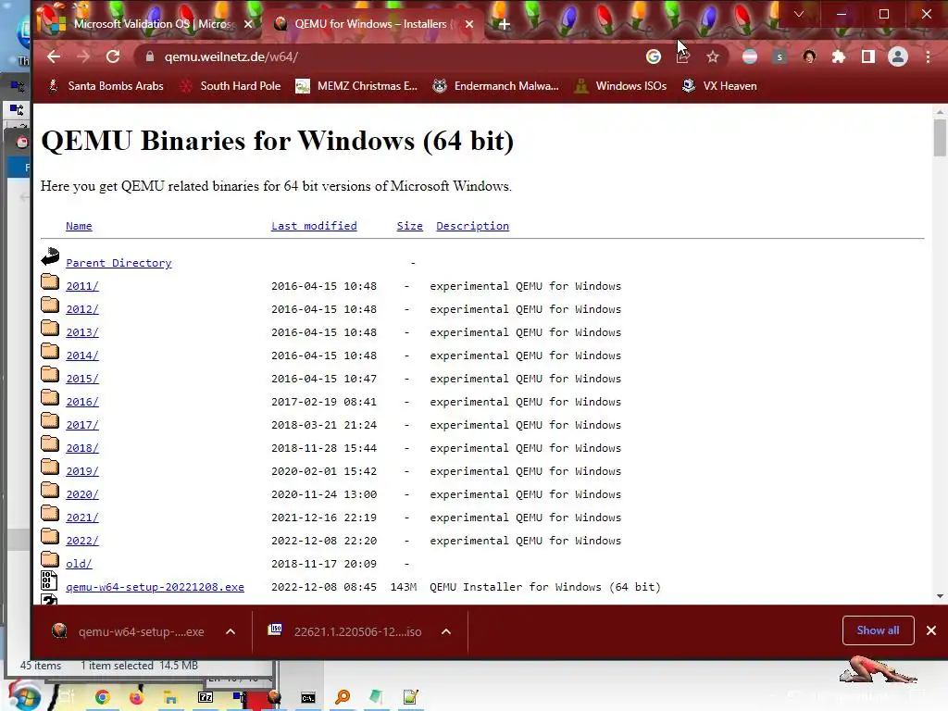The image size is (948, 711).
Task: Open Chrome from the taskbar
Action: tap(103, 698)
